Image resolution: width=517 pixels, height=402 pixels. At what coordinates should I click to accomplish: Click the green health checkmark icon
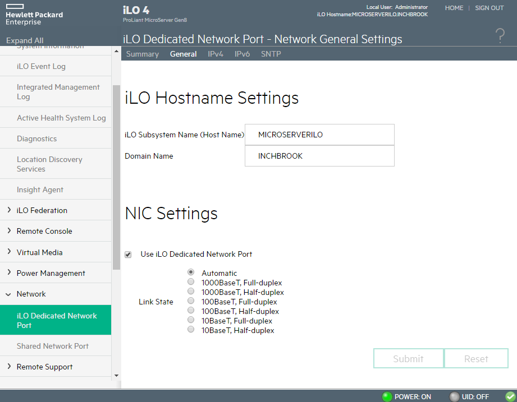click(511, 397)
